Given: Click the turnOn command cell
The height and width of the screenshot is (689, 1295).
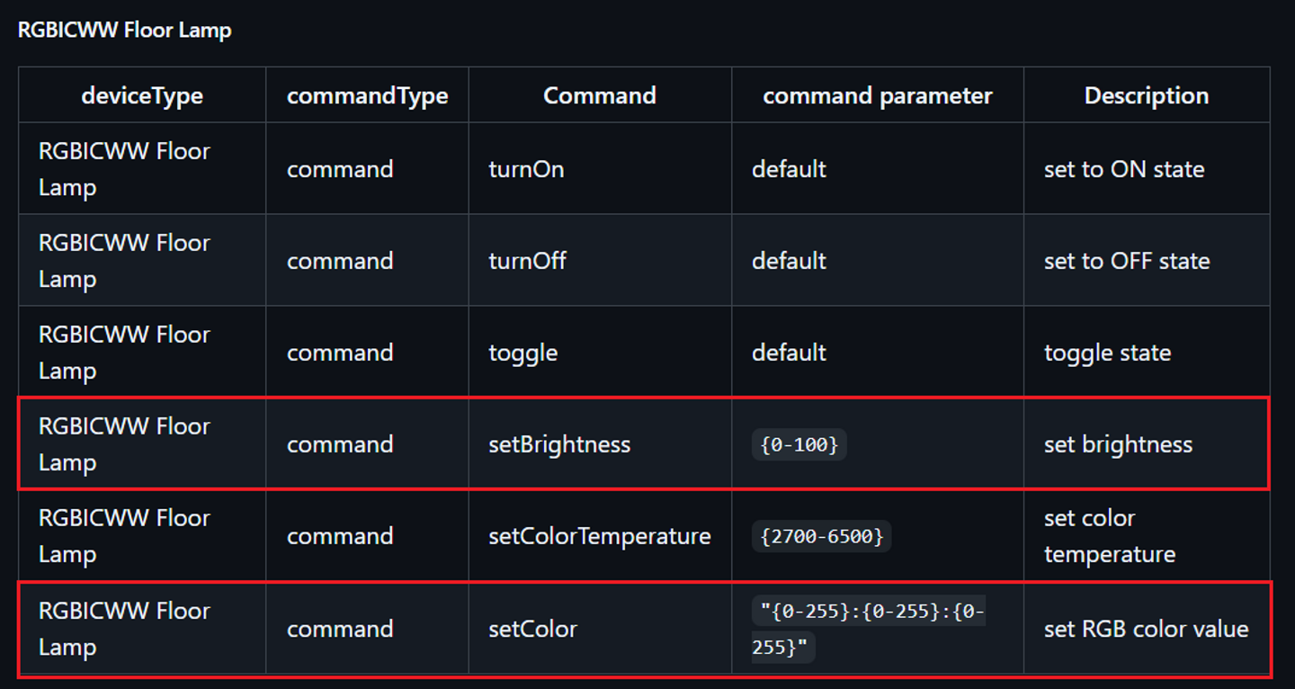Looking at the screenshot, I should (x=526, y=169).
